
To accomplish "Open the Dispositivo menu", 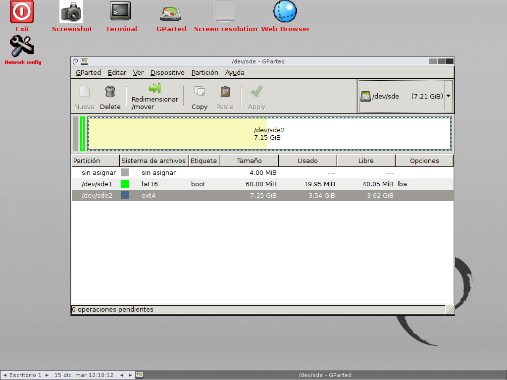I will 167,72.
